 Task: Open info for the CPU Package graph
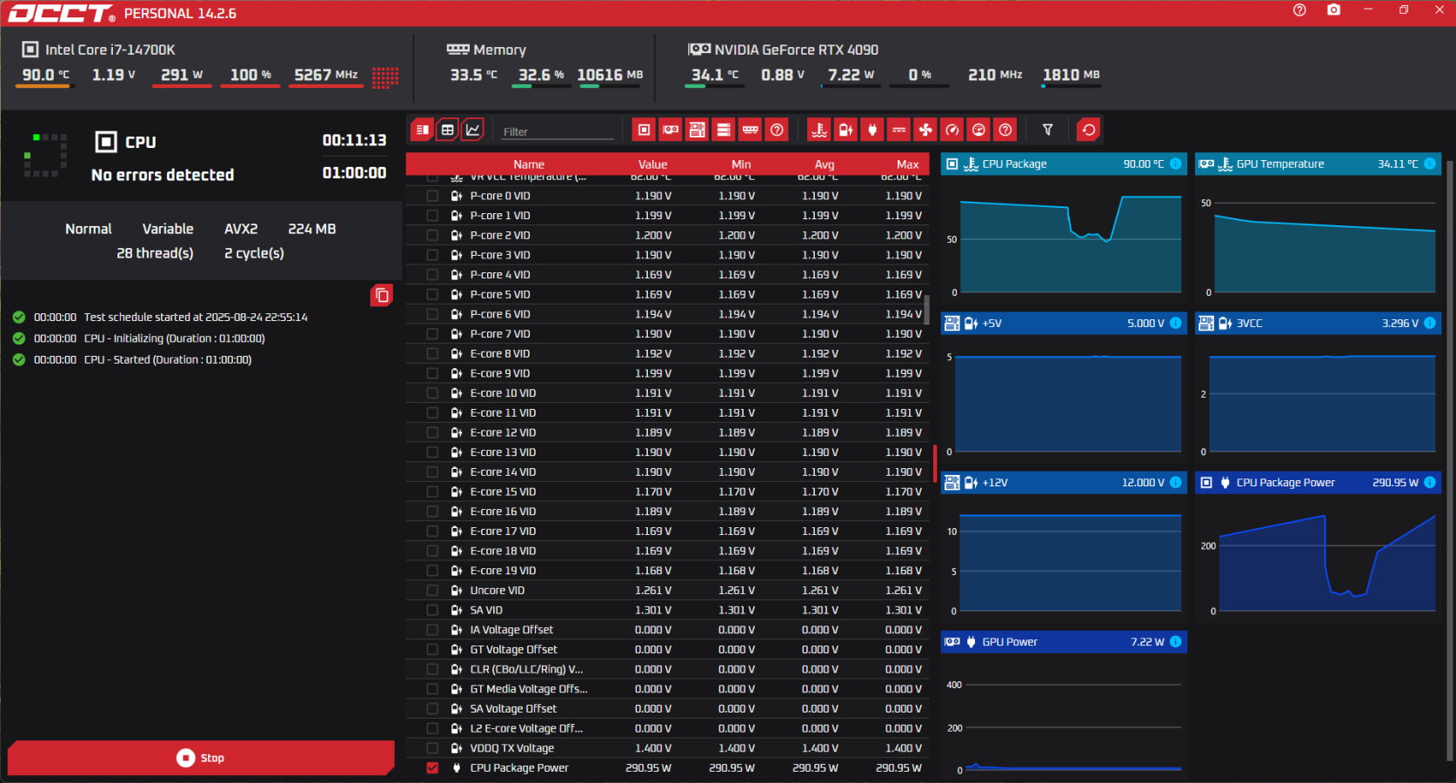[x=1175, y=164]
